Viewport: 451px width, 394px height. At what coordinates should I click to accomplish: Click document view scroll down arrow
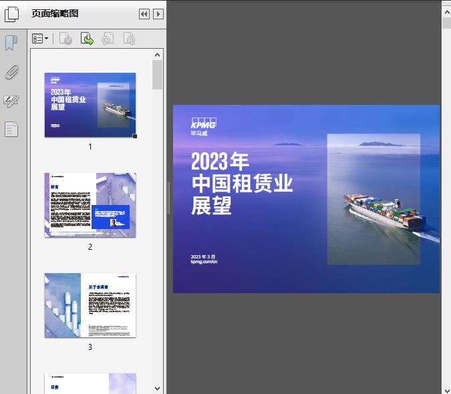pos(447,390)
